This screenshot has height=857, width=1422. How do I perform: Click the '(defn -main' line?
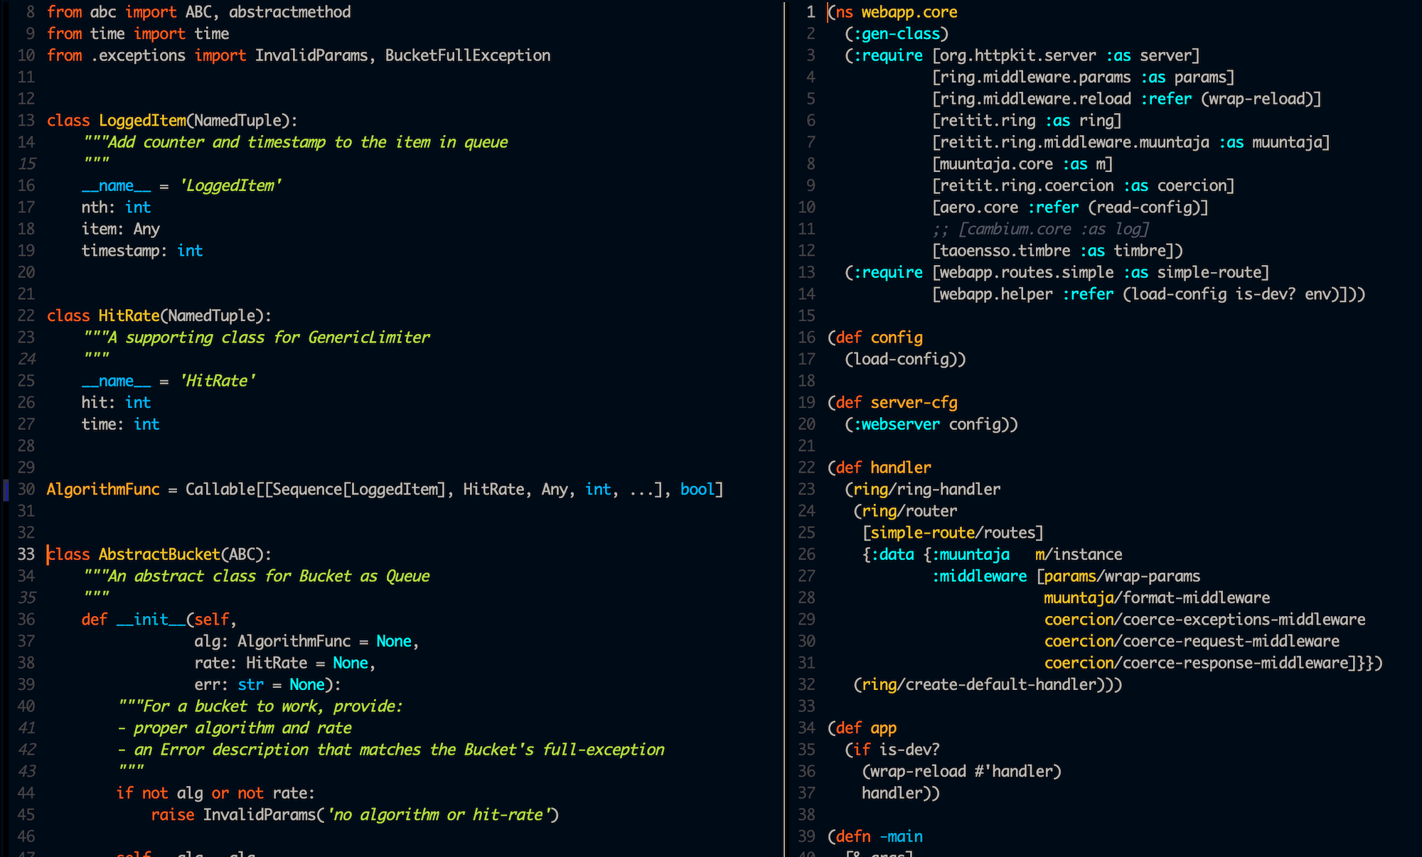click(x=875, y=836)
